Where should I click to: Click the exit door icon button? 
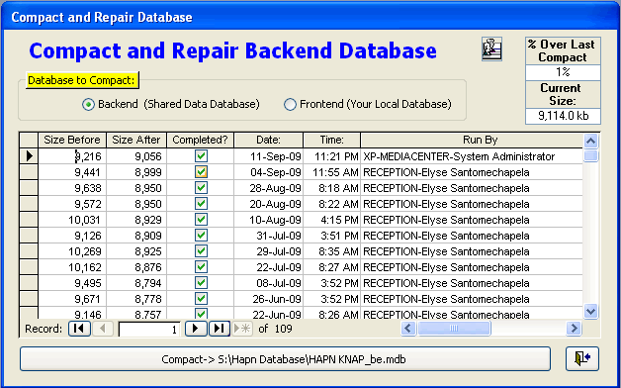coord(582,359)
